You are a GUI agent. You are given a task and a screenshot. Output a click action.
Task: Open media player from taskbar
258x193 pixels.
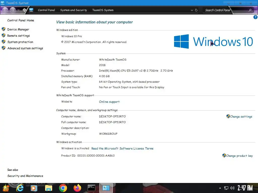click(x=34, y=188)
